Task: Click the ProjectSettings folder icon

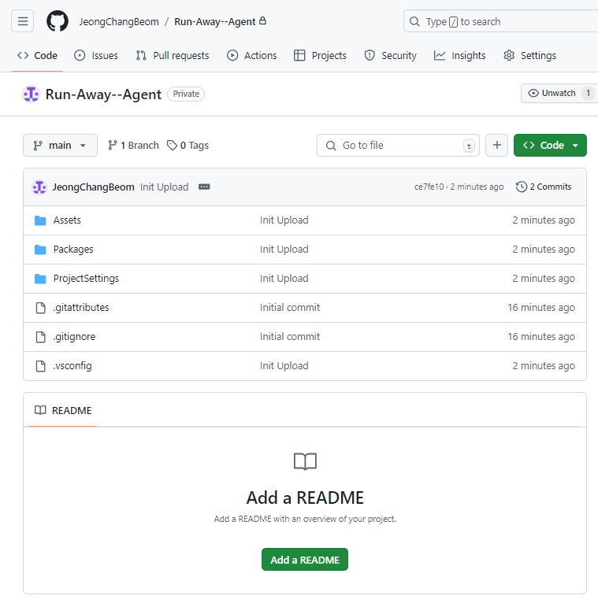Action: pyautogui.click(x=40, y=279)
